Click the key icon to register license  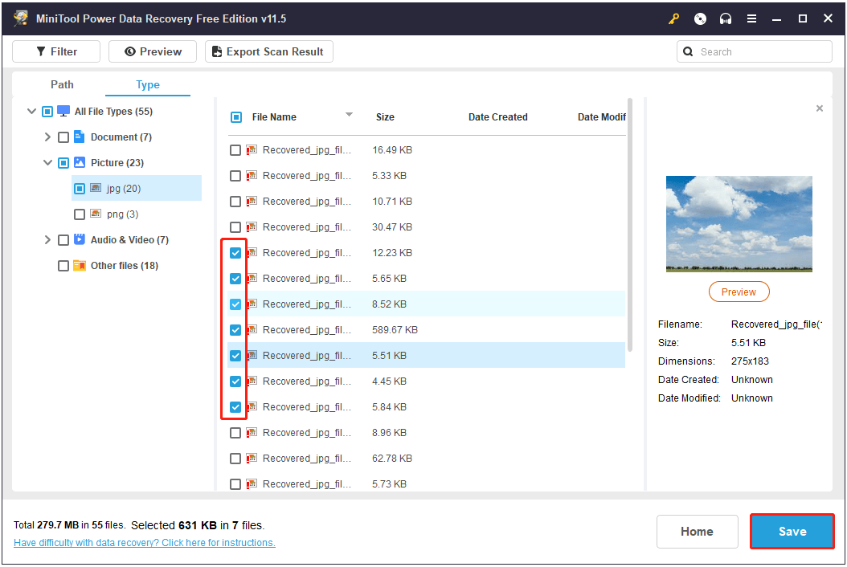(673, 18)
